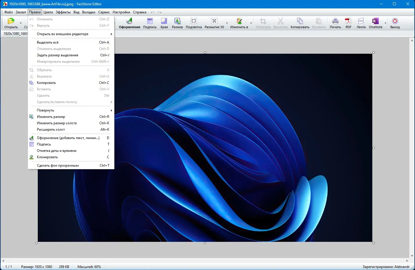Click the vertical scrollbar down arrow
Viewport: 415px width, 270px height.
412,256
